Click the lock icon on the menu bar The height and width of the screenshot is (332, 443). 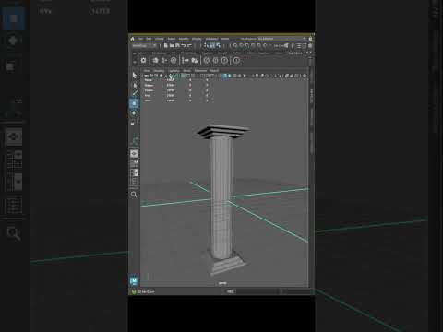coord(310,39)
